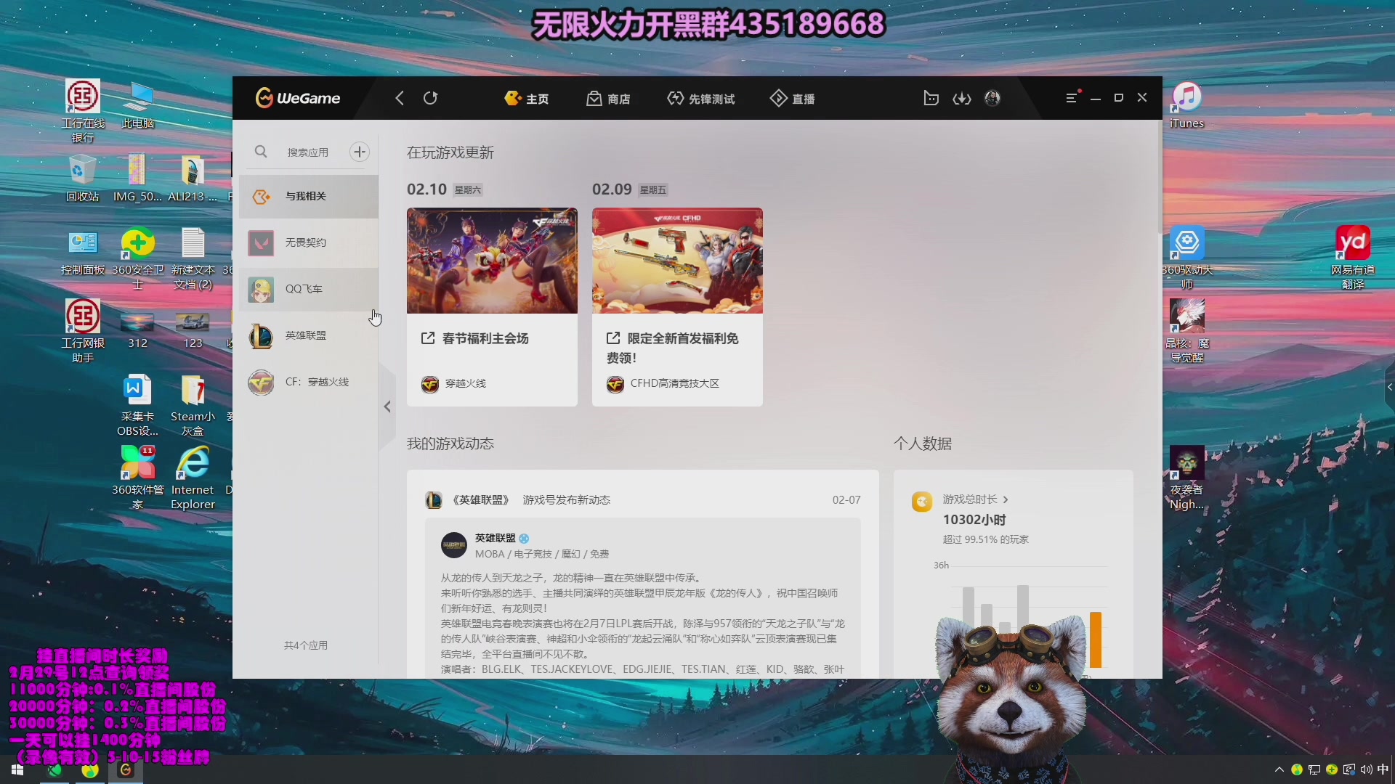The image size is (1395, 784).
Task: Open the message inbox icon in header
Action: tap(931, 98)
